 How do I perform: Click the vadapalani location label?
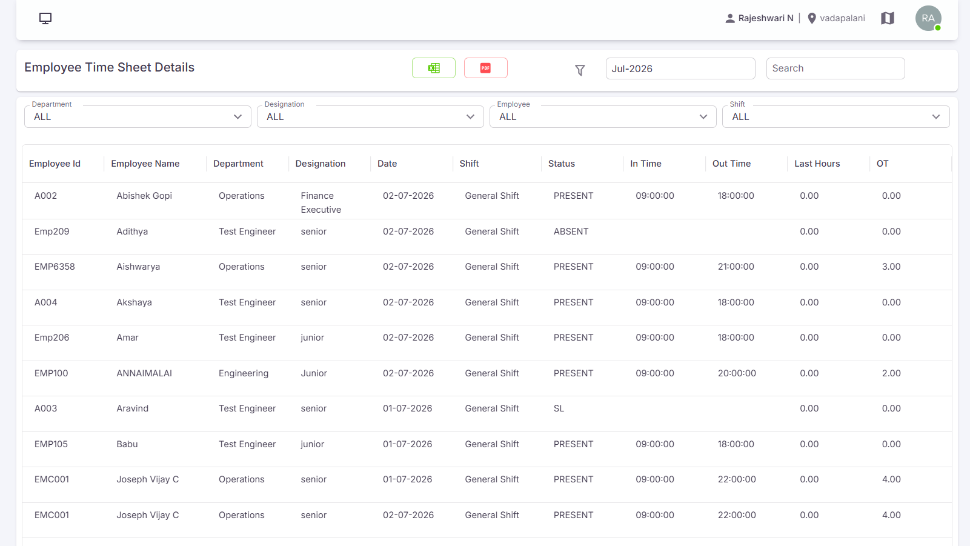point(842,18)
